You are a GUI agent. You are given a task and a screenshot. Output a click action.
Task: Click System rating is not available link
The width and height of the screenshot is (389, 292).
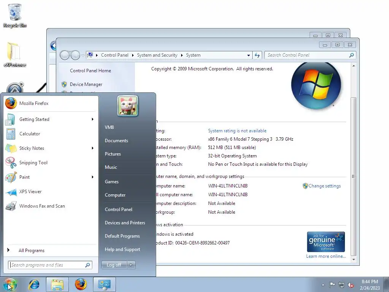[x=237, y=131]
